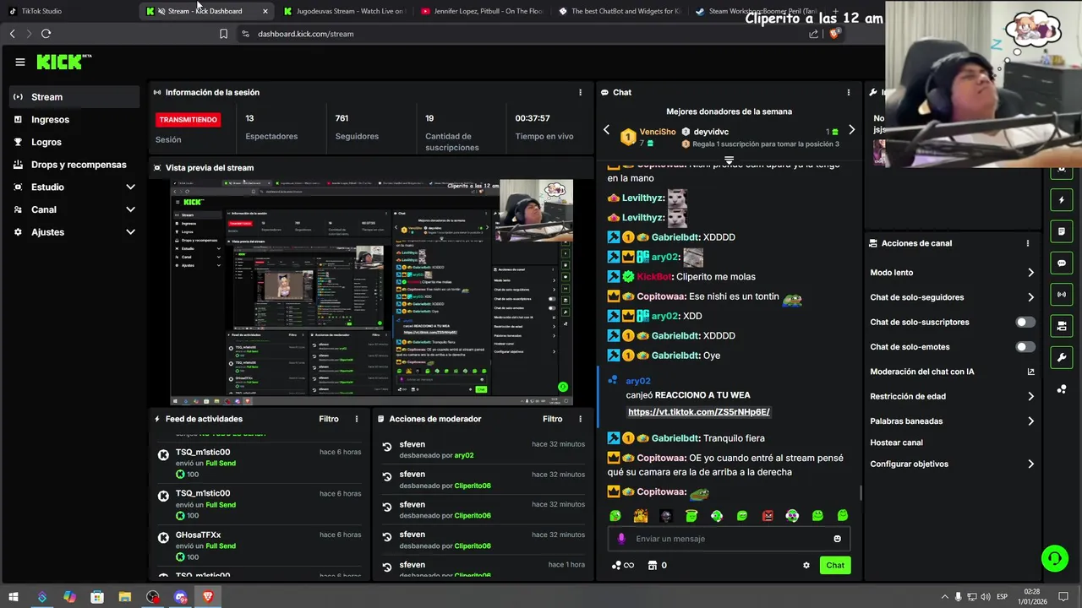Toggle Chat de solo-suscriptores switch

pyautogui.click(x=1025, y=322)
